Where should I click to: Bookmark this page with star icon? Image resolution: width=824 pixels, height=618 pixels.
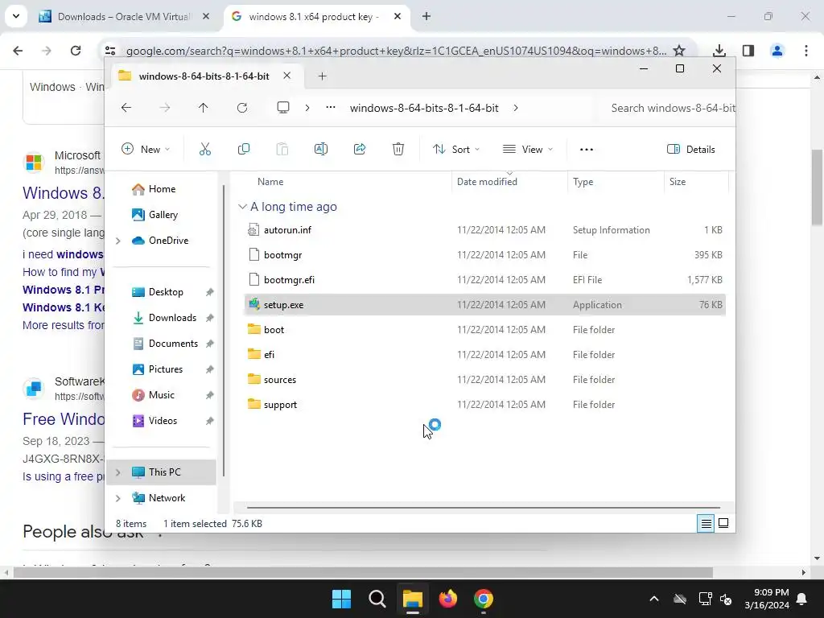pos(679,51)
